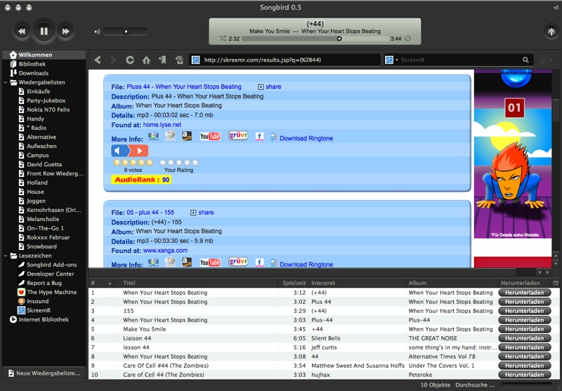Click Facebook icon in first result

[259, 136]
